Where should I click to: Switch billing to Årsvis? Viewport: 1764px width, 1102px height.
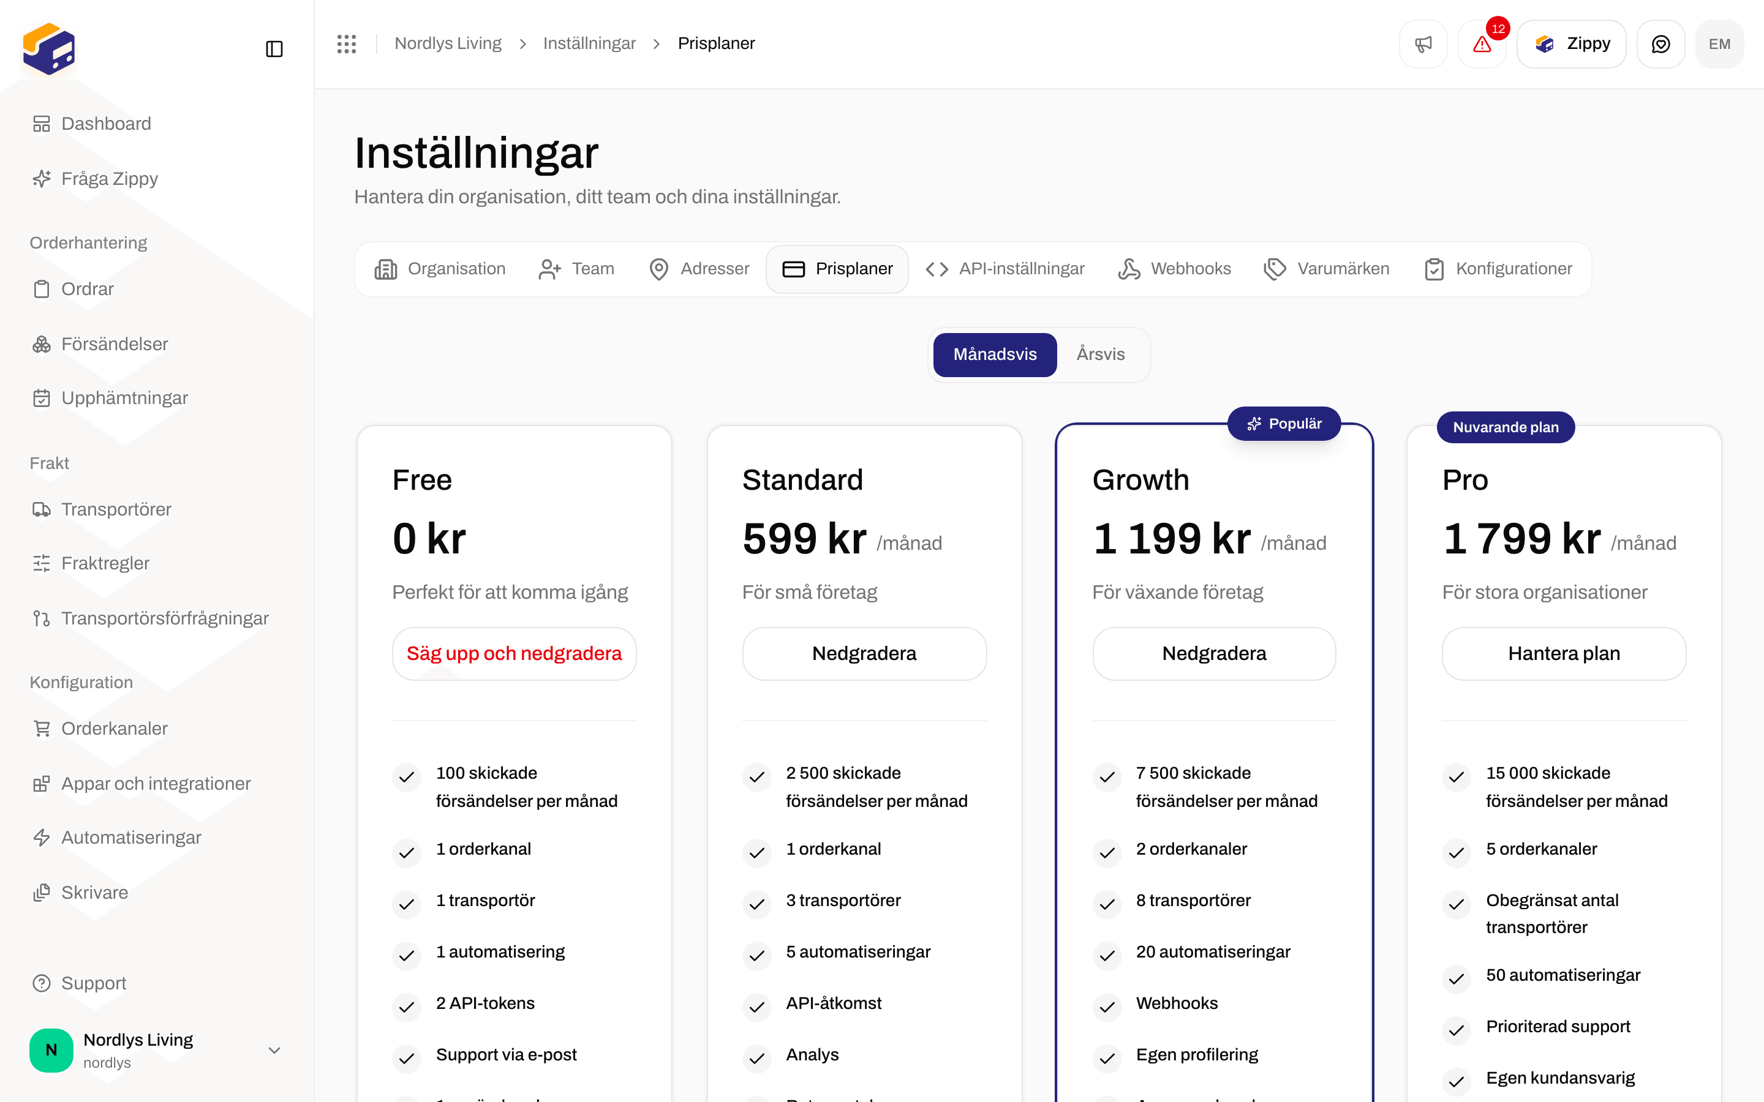tap(1101, 355)
